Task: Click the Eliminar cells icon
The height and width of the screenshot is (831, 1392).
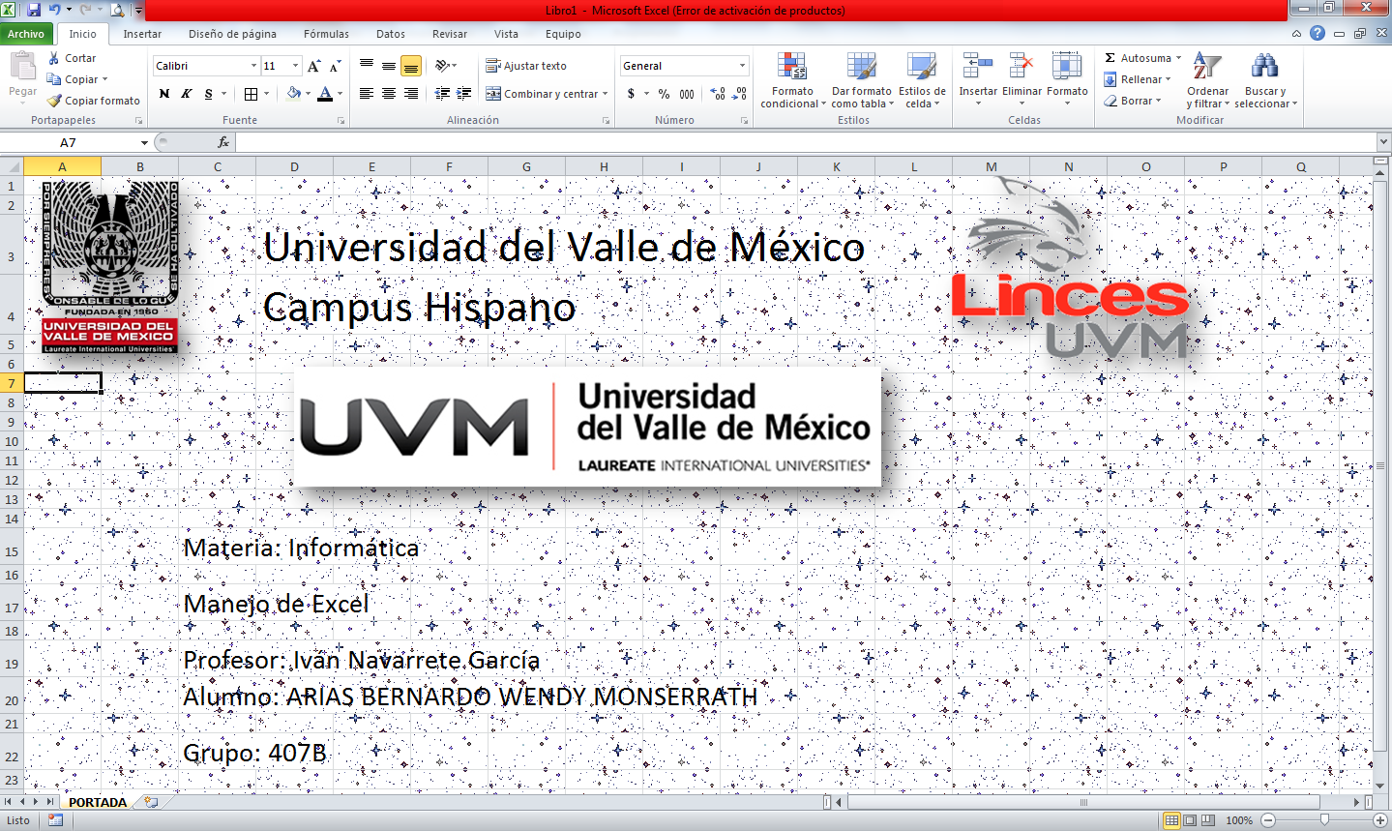Action: click(1022, 67)
